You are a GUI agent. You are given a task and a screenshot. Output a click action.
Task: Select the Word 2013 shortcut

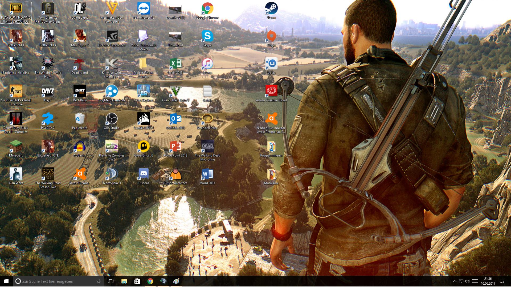coord(207,176)
